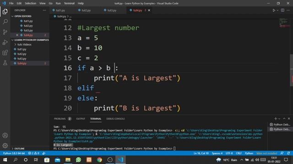Screen dimensions: 293x164
Task: Collapse the Open Editors section
Action: pos(22,16)
